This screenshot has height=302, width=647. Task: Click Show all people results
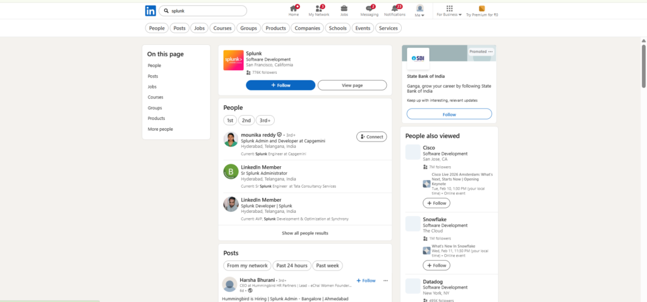tap(305, 233)
